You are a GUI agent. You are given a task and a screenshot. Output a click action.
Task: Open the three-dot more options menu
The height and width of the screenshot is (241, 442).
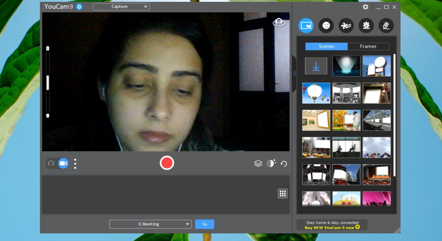click(x=75, y=164)
